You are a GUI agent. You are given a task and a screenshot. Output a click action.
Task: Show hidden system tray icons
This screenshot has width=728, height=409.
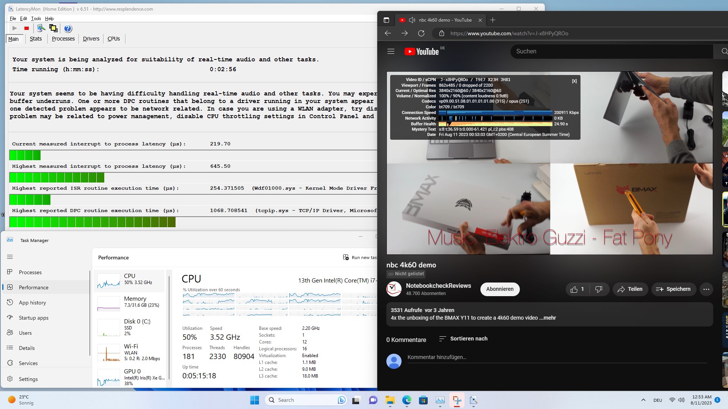[643, 400]
